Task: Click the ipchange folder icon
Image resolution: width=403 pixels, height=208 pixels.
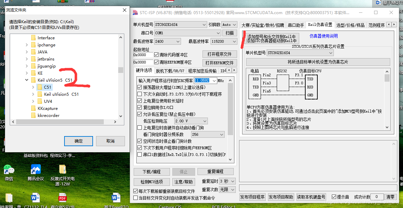Action: click(33, 45)
